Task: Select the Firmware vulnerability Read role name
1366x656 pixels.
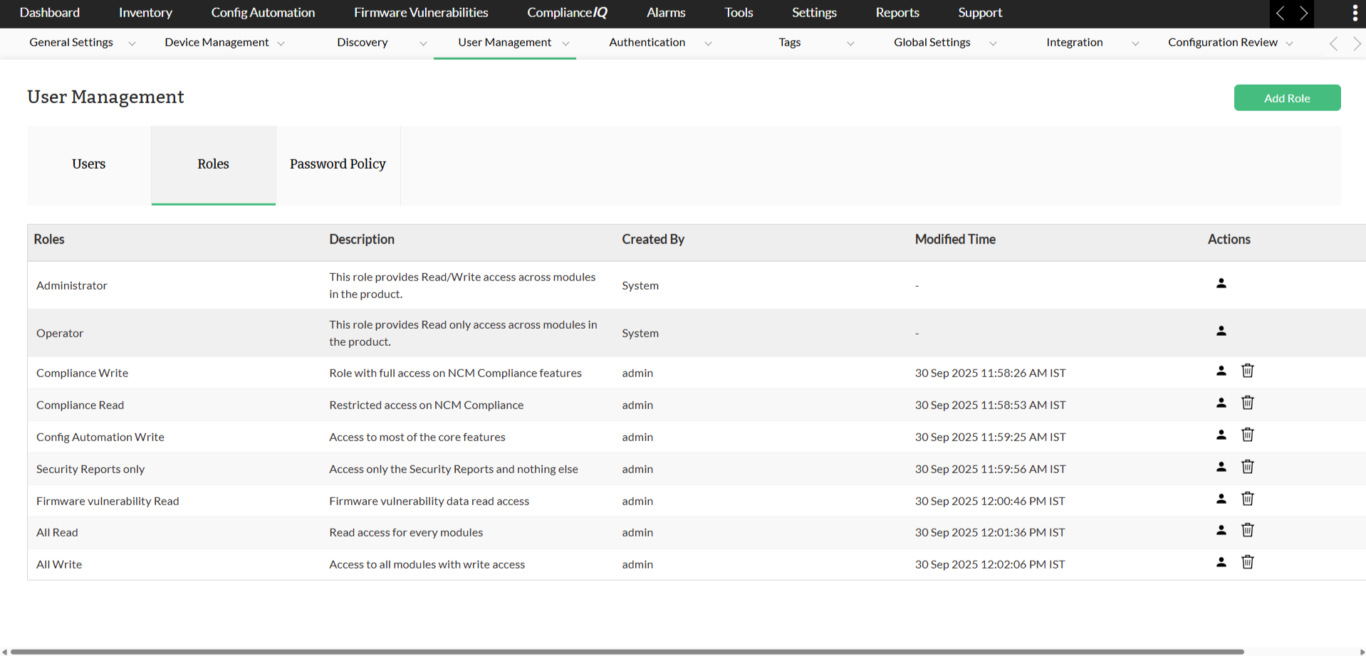Action: point(108,501)
